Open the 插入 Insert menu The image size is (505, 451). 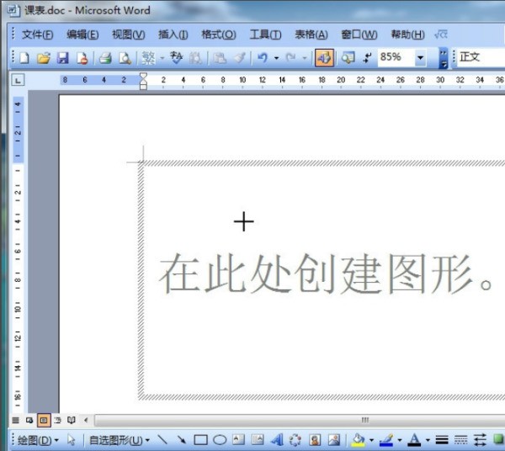[173, 34]
